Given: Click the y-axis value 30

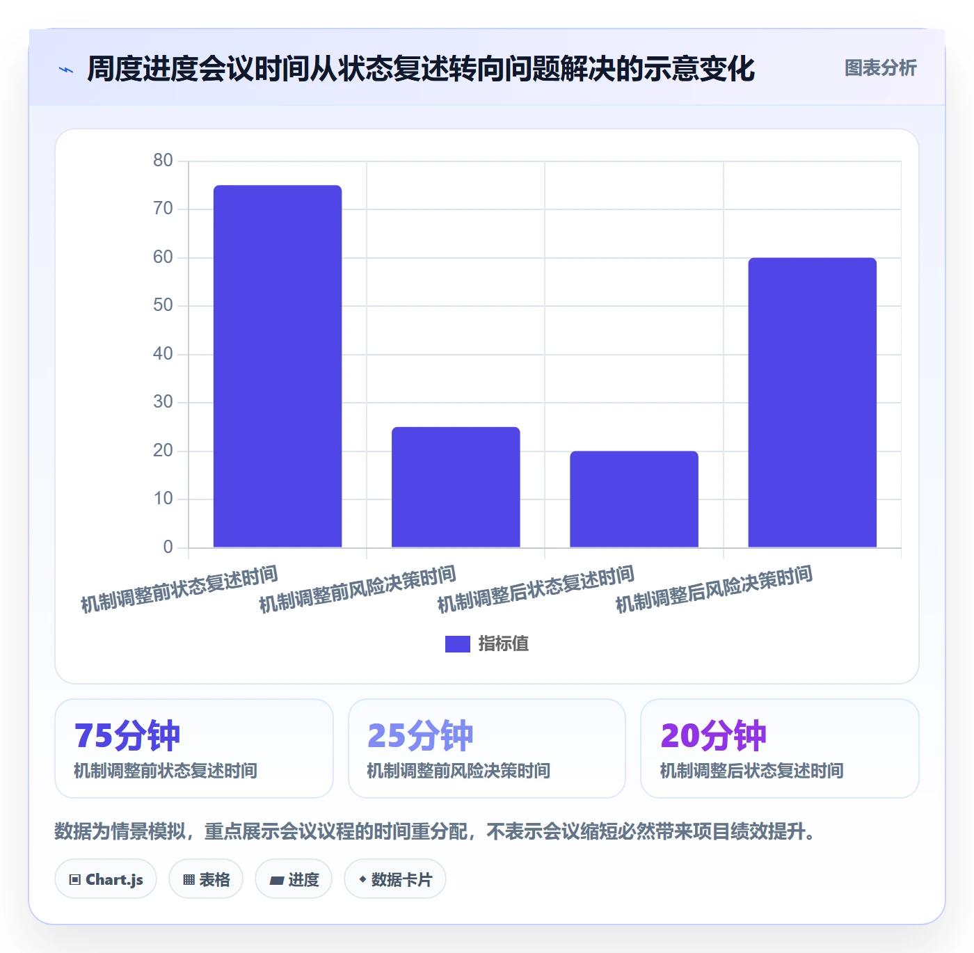Looking at the screenshot, I should [163, 402].
